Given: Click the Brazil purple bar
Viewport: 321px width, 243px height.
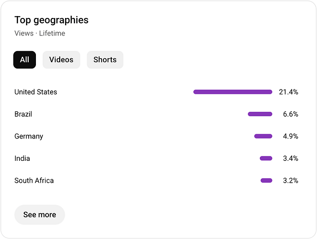Looking at the screenshot, I should [260, 114].
